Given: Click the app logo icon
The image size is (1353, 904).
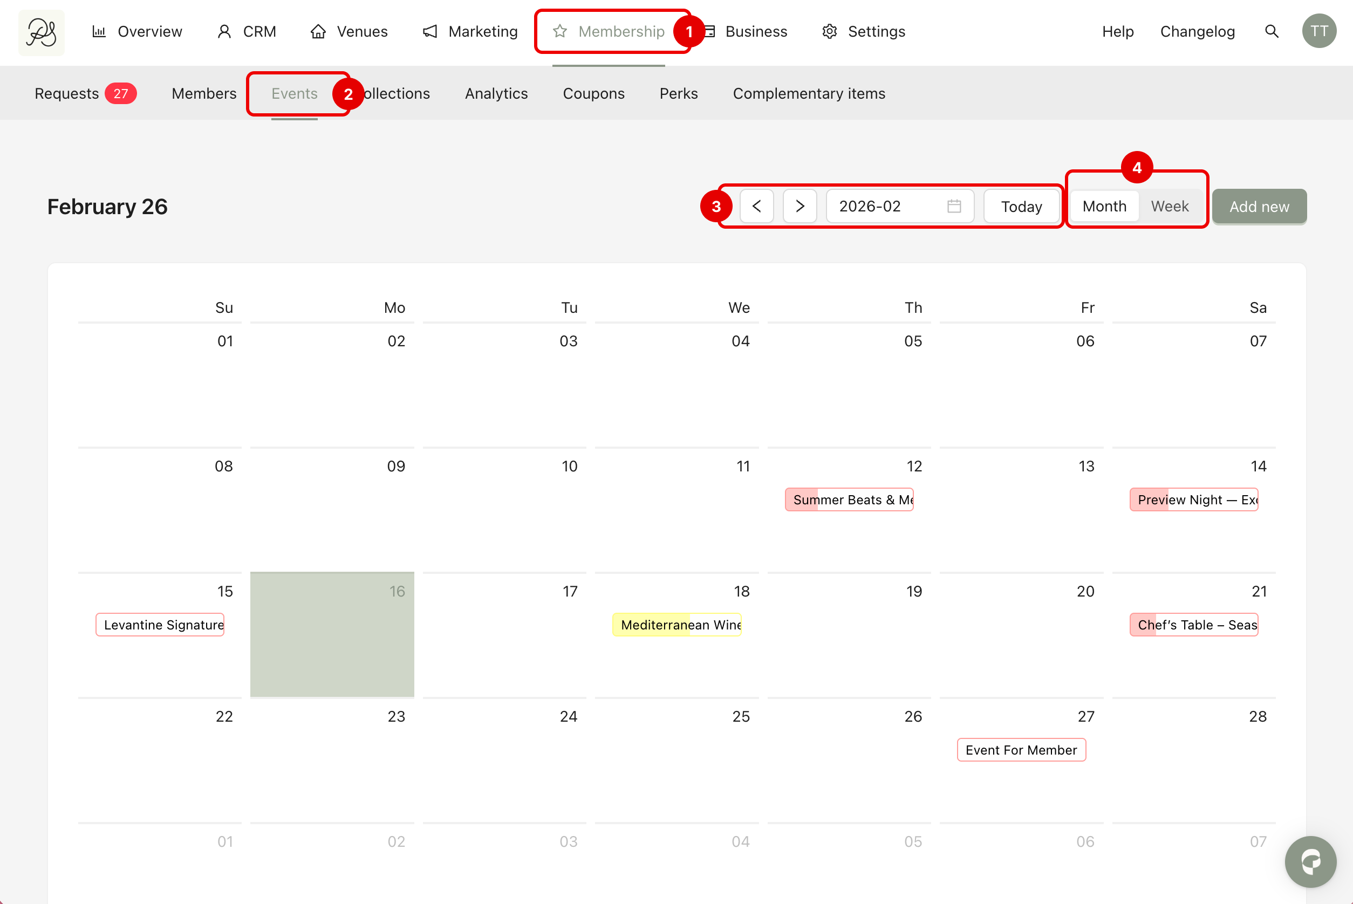Looking at the screenshot, I should [41, 32].
